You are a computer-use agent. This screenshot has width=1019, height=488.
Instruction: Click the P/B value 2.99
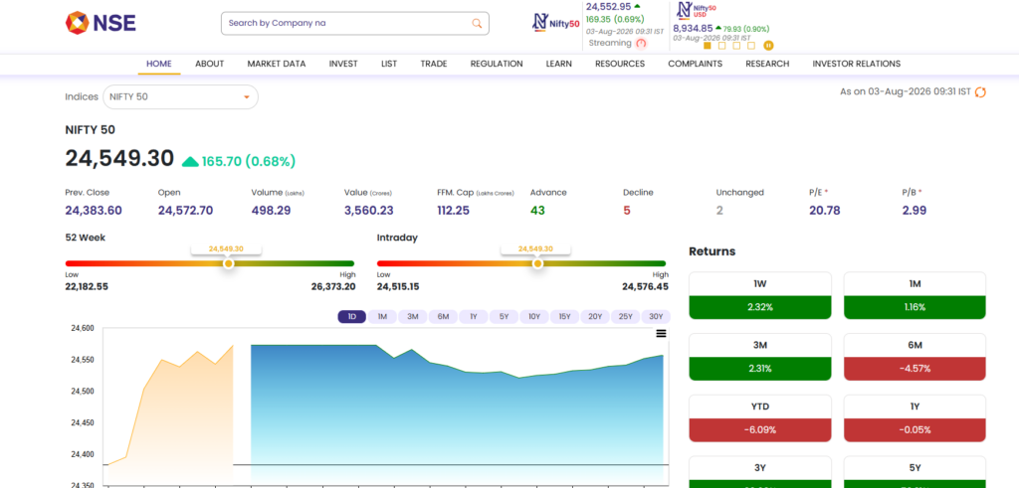click(915, 211)
